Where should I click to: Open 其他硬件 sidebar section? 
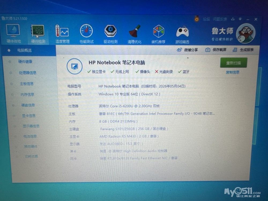pos(31,146)
